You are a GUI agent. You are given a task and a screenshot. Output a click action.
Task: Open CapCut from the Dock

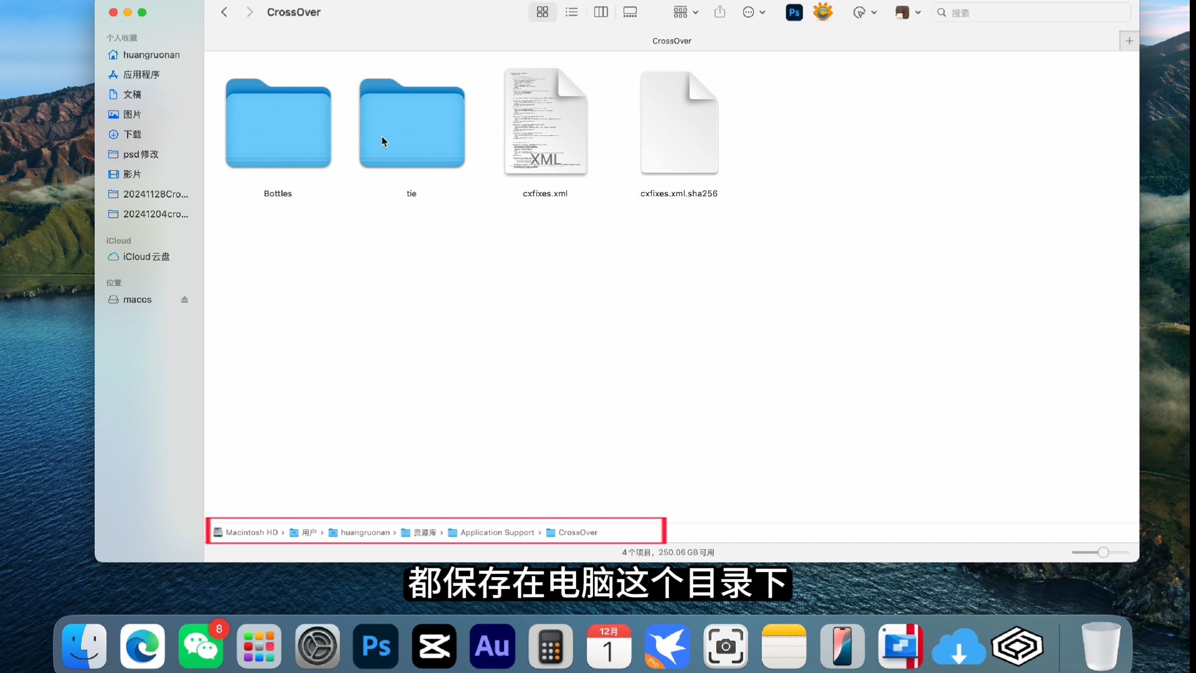[x=434, y=646]
